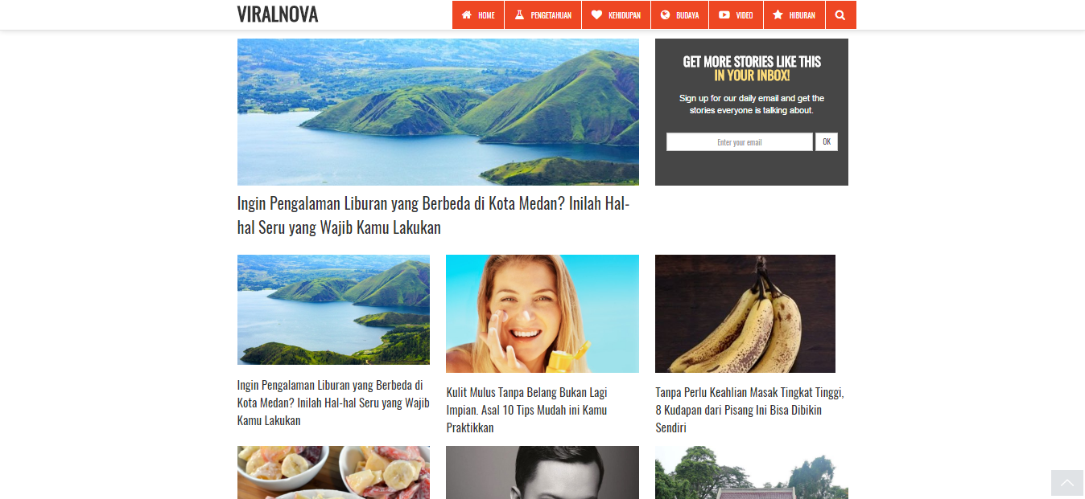The width and height of the screenshot is (1085, 499).
Task: Click the Sign up for our daily email text
Action: 752,104
